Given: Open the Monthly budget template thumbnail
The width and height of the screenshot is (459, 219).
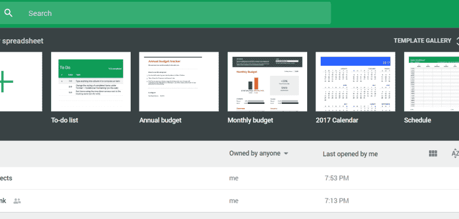Looking at the screenshot, I should (x=267, y=82).
